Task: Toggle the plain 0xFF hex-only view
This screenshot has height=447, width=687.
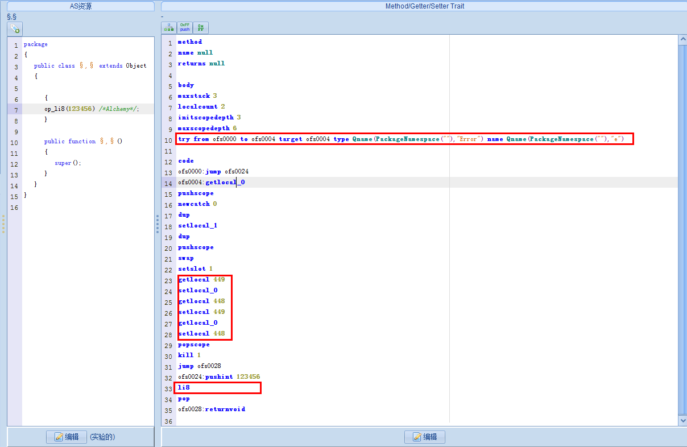Action: 201,27
